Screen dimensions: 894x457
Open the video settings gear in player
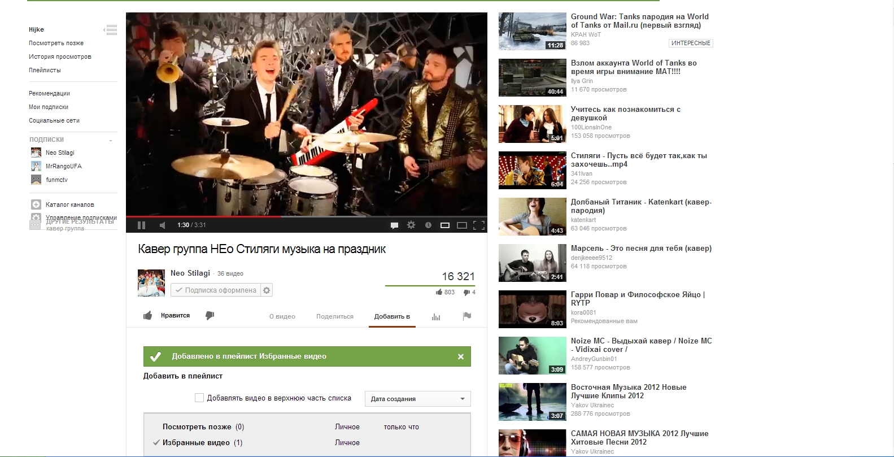coord(411,225)
